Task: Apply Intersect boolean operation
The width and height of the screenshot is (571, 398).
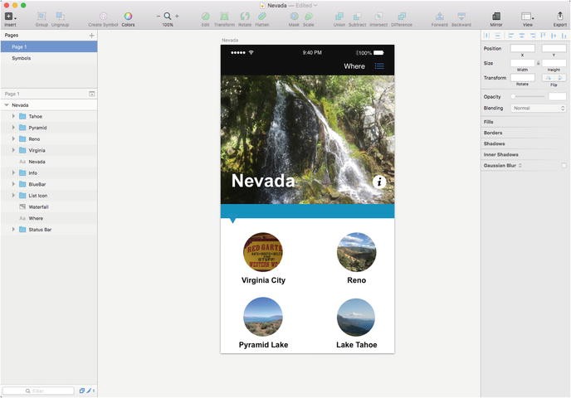Action: click(x=378, y=16)
